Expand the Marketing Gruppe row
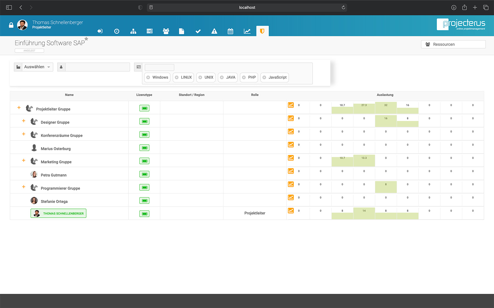The width and height of the screenshot is (494, 308). point(24,160)
